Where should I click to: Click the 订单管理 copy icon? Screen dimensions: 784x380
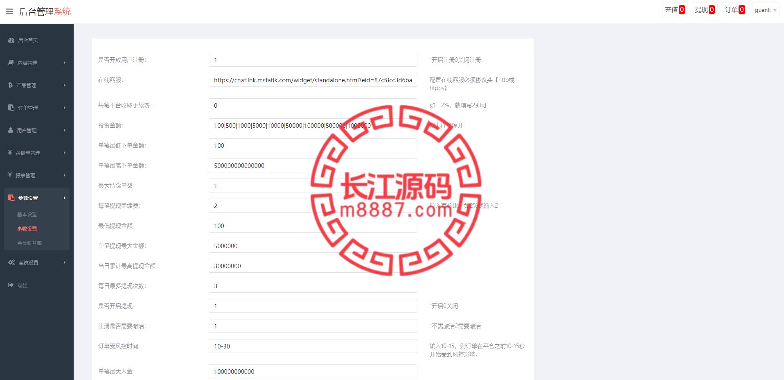(11, 108)
